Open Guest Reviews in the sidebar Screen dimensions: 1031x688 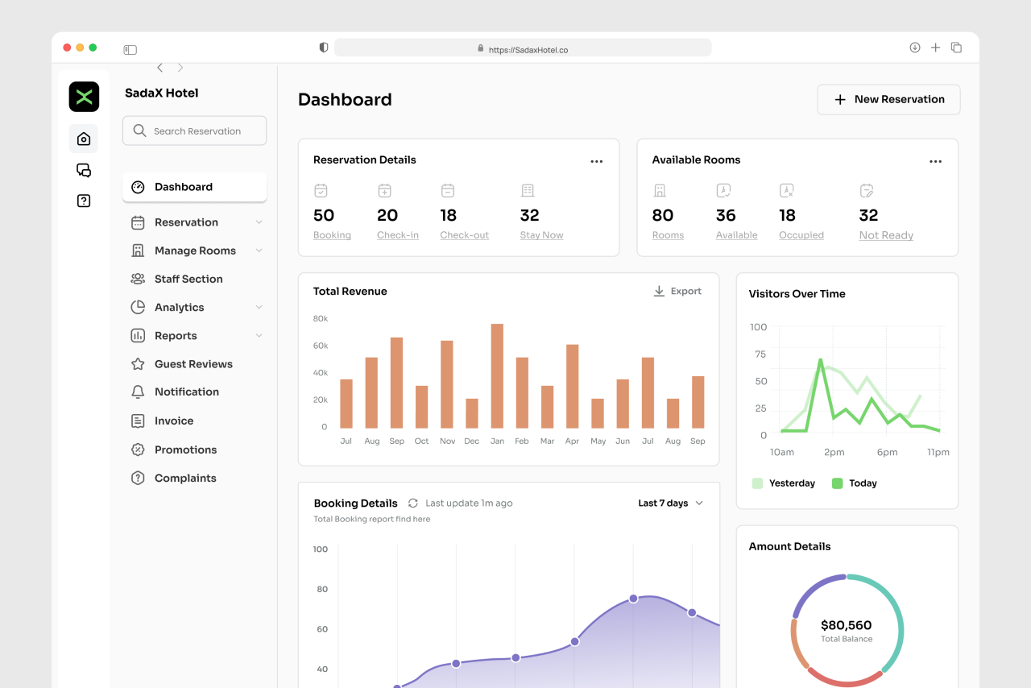tap(193, 364)
